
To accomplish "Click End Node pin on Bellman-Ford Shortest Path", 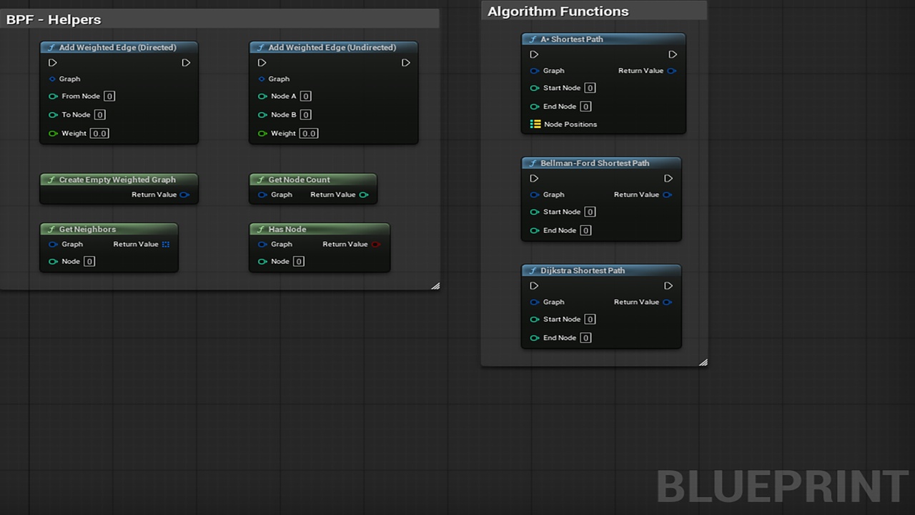I will (x=535, y=230).
